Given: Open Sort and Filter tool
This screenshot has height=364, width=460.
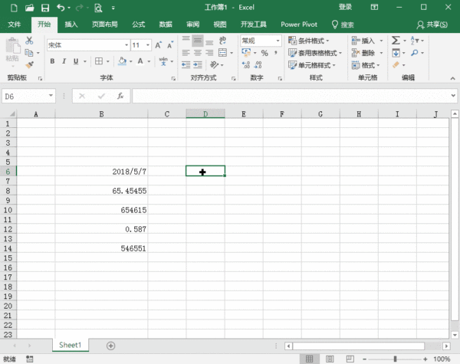Looking at the screenshot, I should pos(415,41).
